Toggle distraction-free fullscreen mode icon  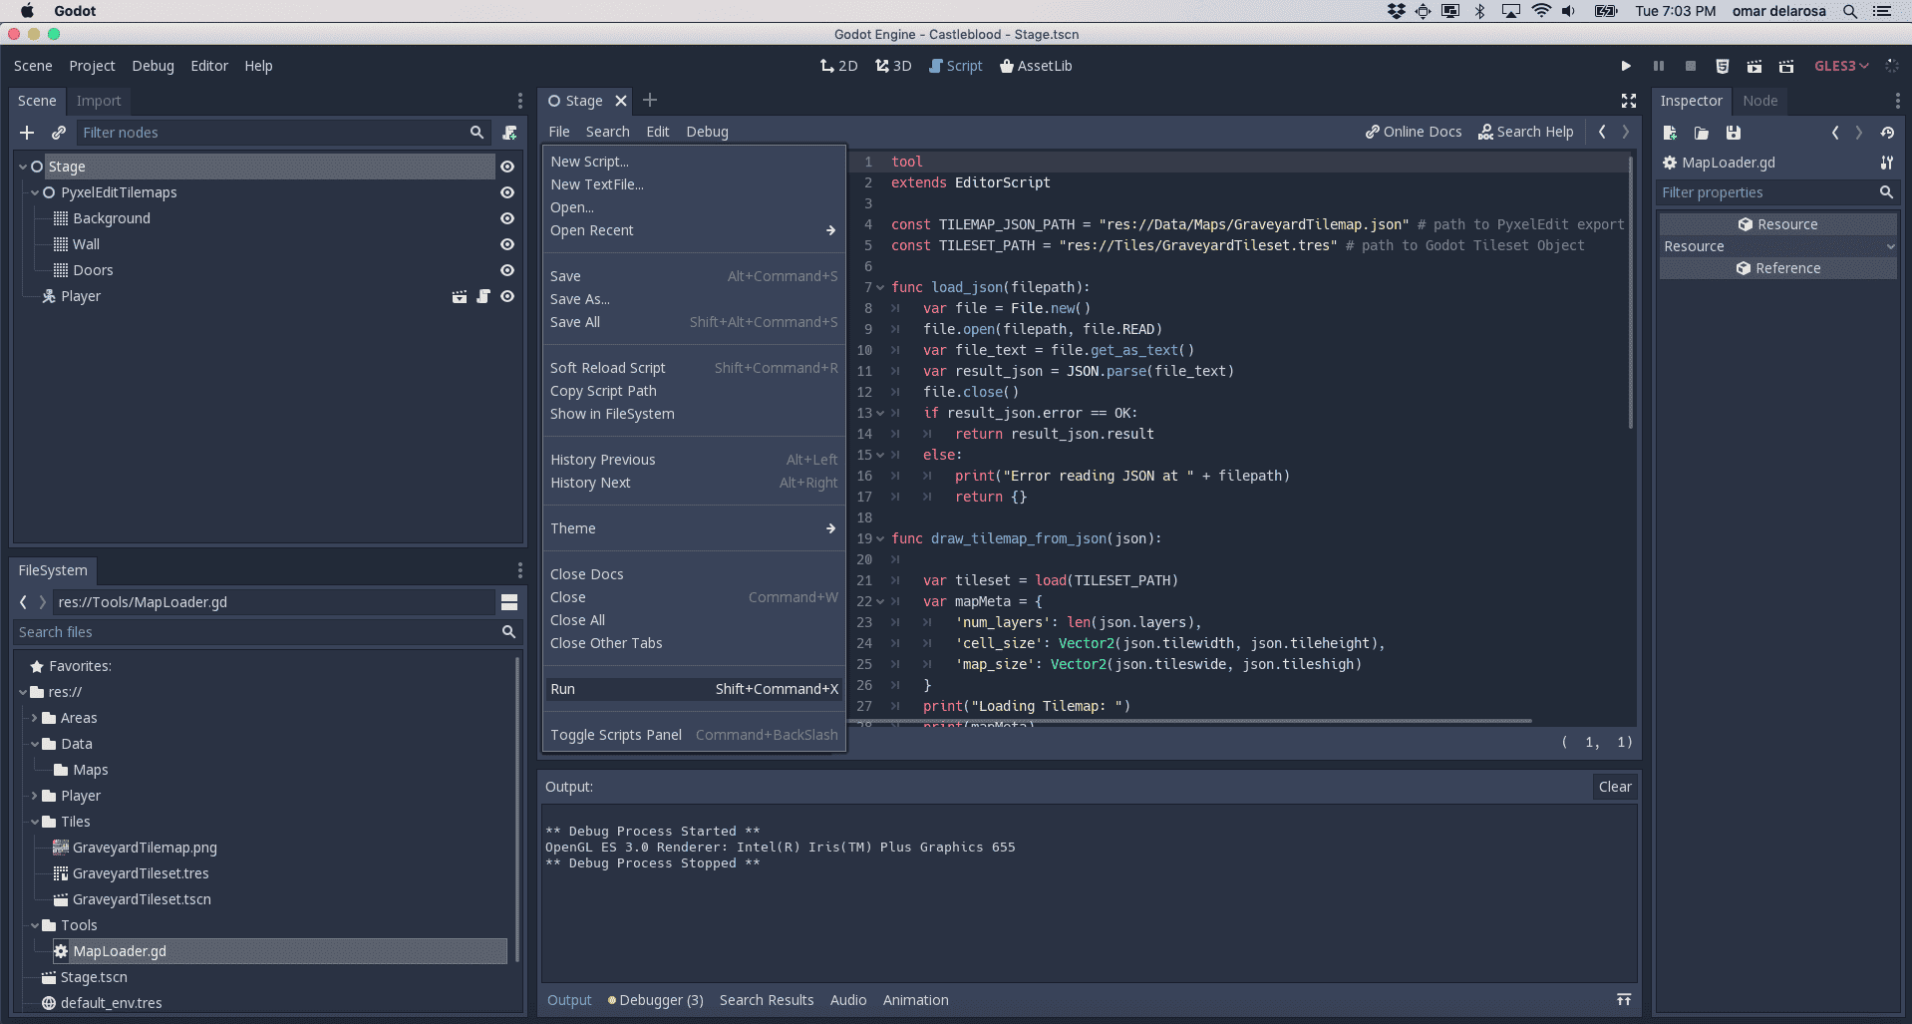click(x=1629, y=101)
